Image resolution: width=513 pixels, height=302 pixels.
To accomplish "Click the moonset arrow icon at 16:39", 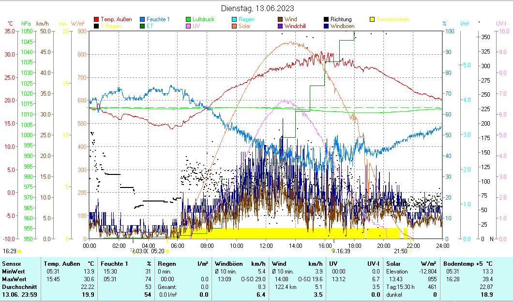I will [x=333, y=251].
